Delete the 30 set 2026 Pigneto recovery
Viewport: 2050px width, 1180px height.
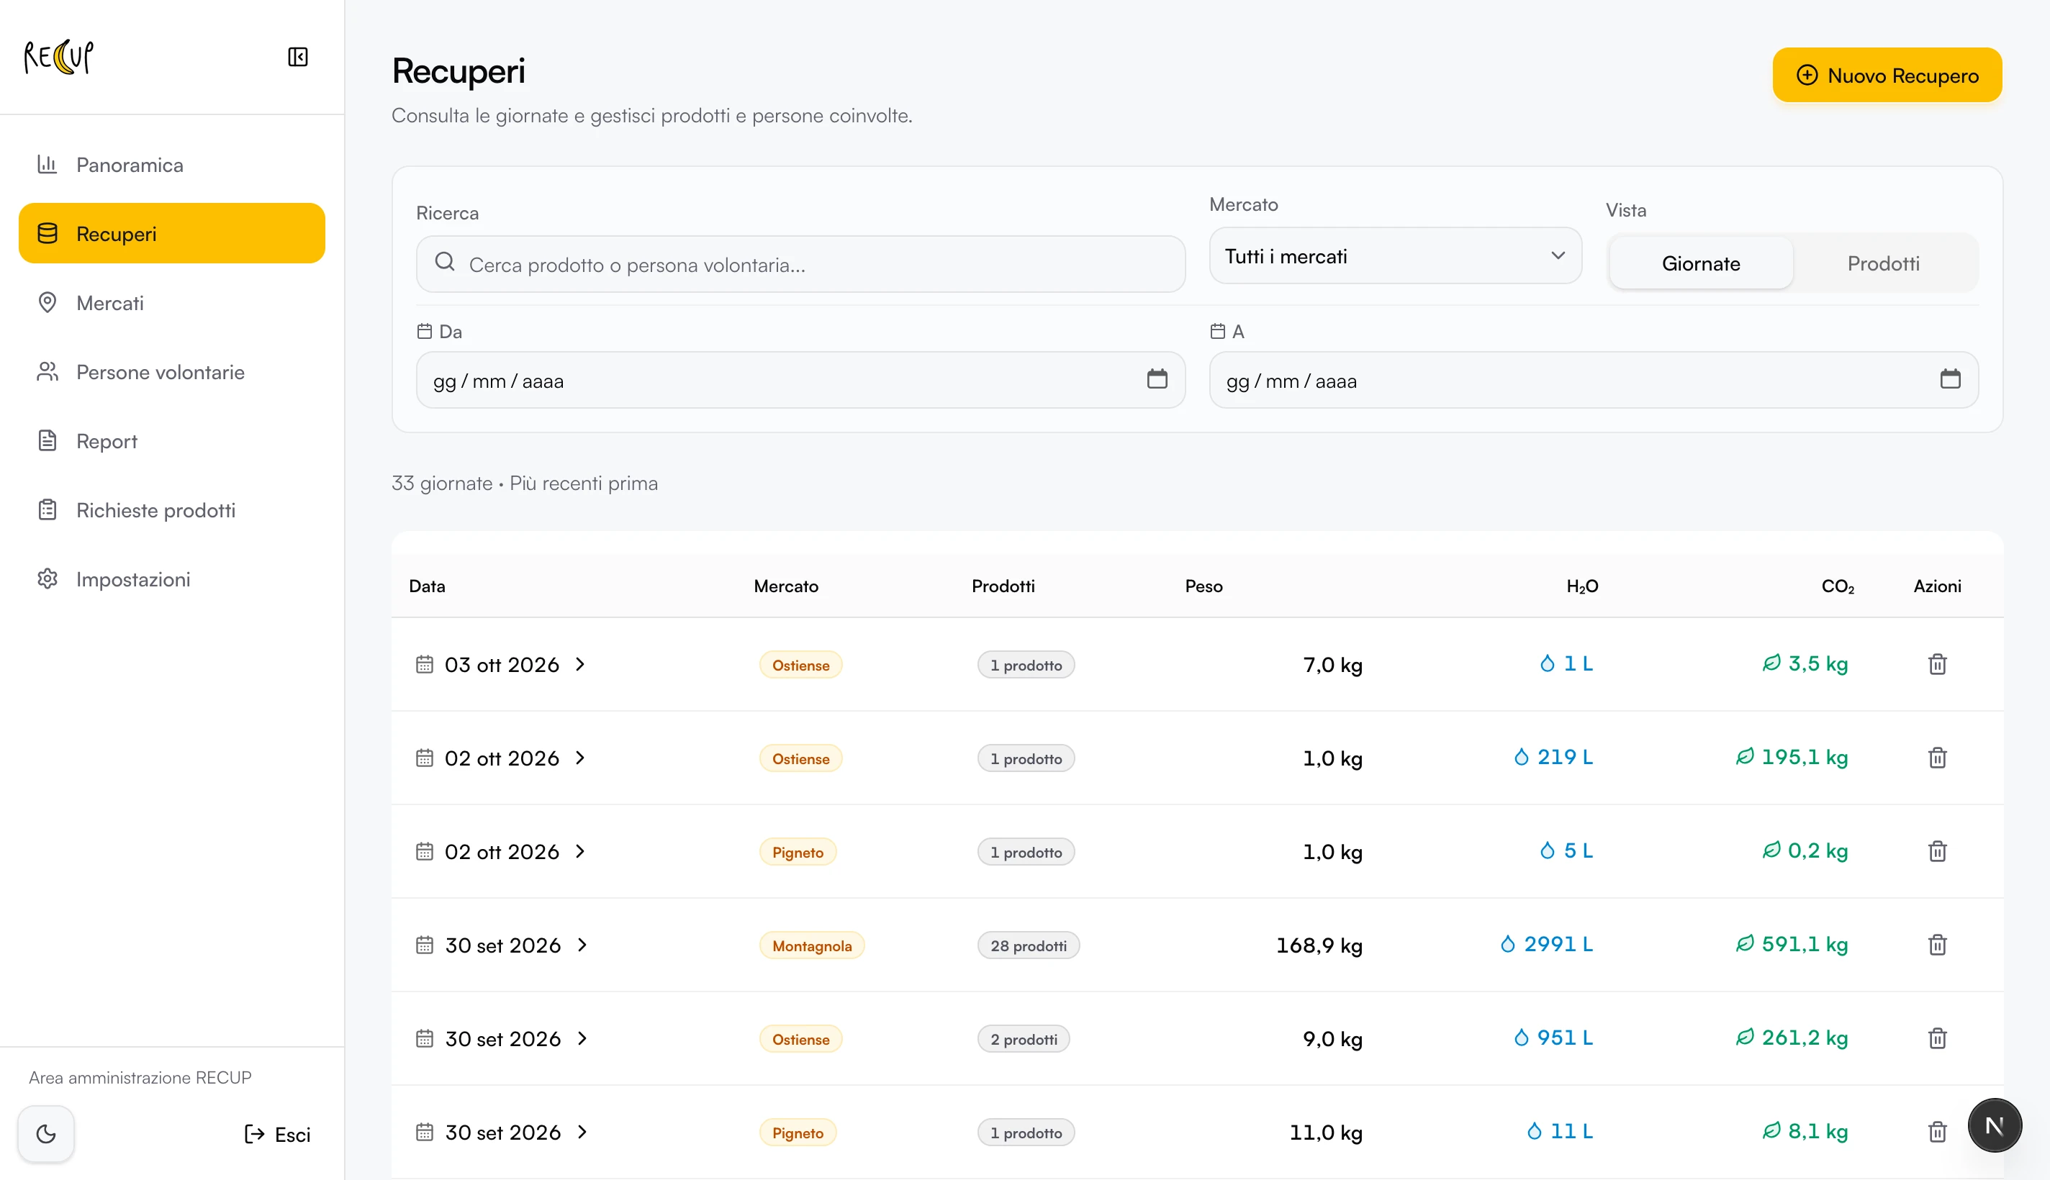(1937, 1133)
